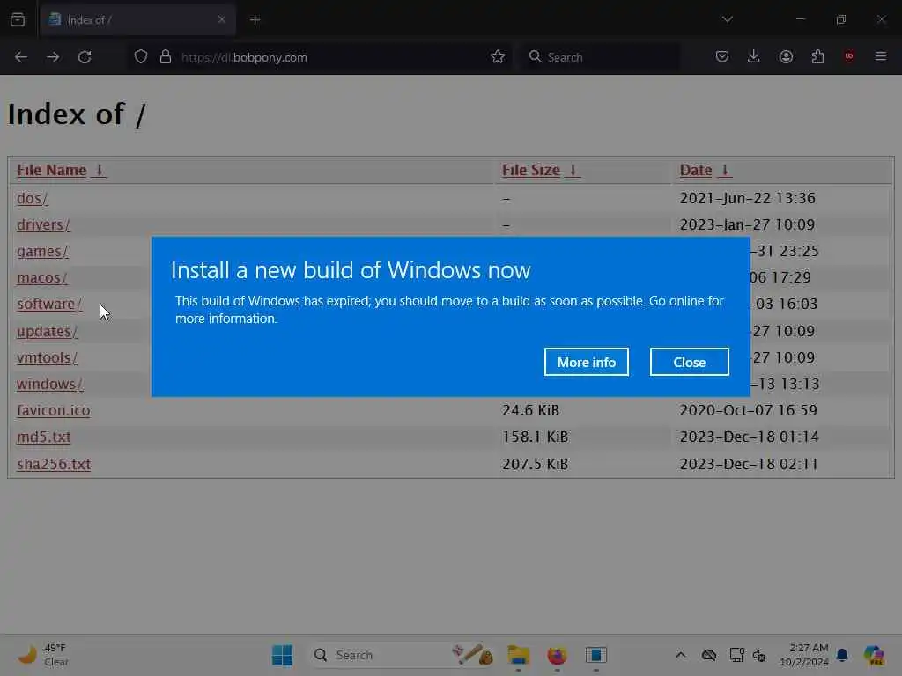Open the dos/ directory link

point(33,198)
